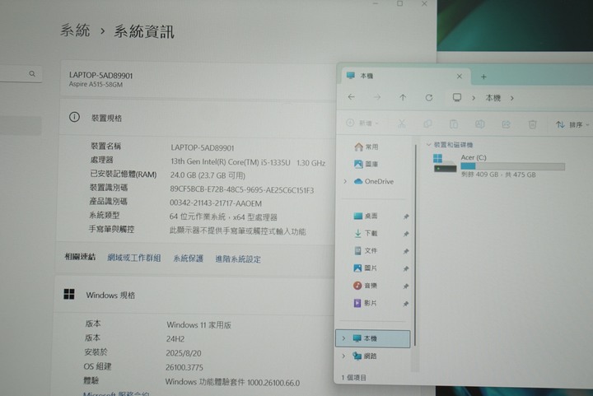This screenshot has width=593, height=396.
Task: Click install date 2025/8/20
Action: [184, 353]
